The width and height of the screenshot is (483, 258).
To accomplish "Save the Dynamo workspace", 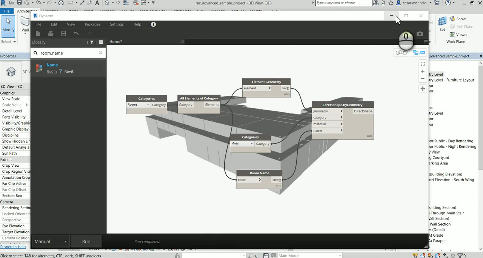I will (x=63, y=33).
